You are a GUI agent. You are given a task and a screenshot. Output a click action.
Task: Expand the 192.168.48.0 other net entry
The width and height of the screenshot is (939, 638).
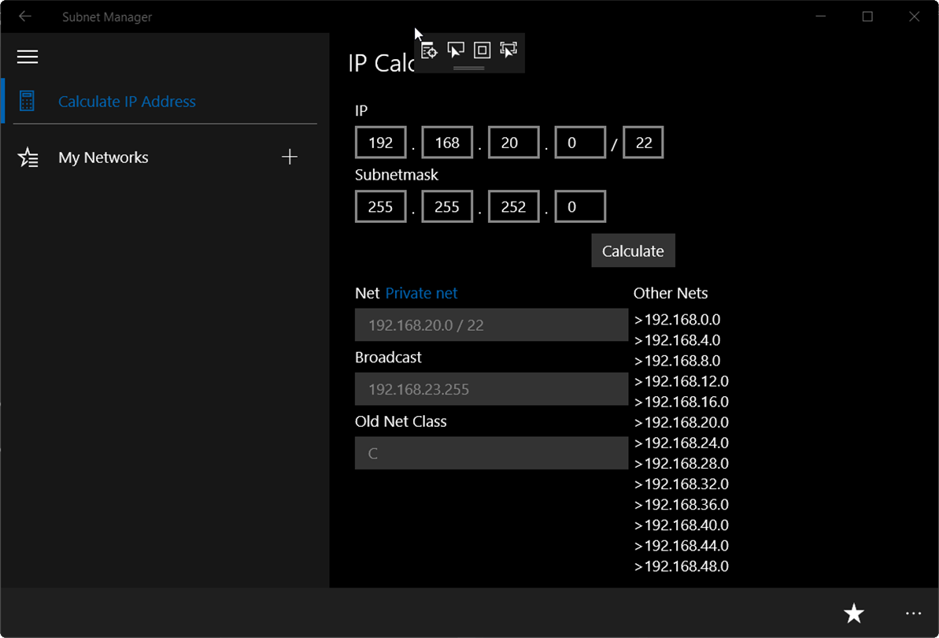click(x=682, y=566)
